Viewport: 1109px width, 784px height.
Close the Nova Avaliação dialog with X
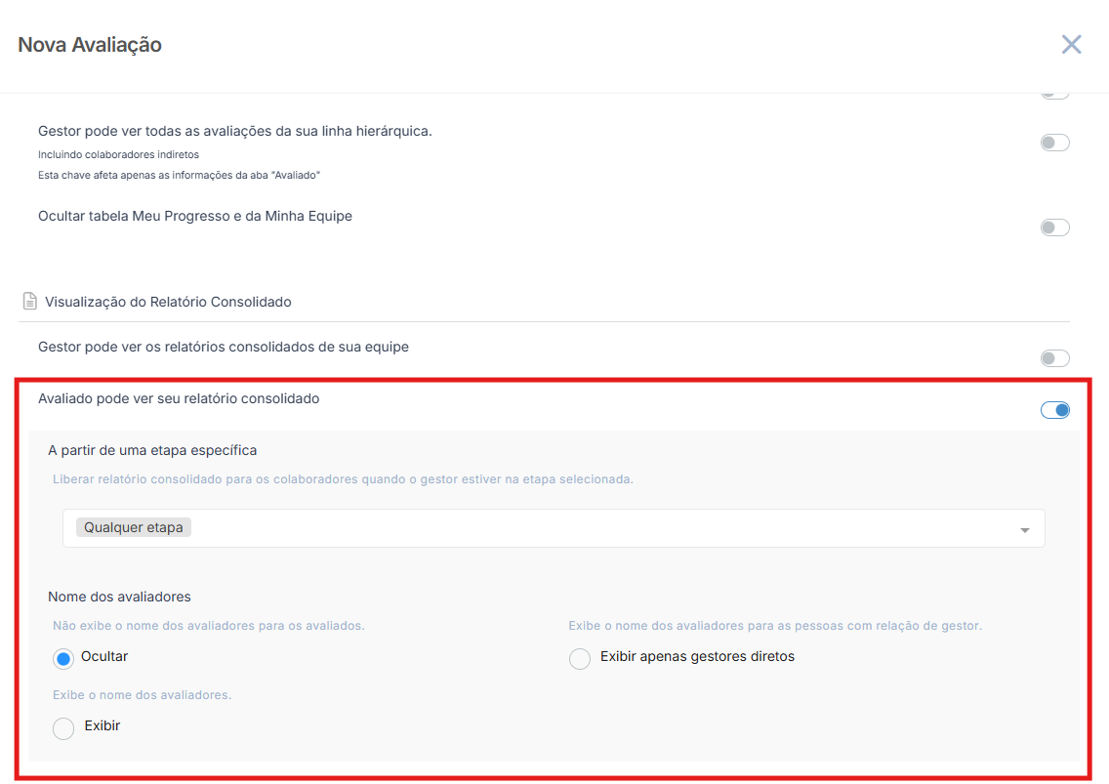click(1071, 44)
